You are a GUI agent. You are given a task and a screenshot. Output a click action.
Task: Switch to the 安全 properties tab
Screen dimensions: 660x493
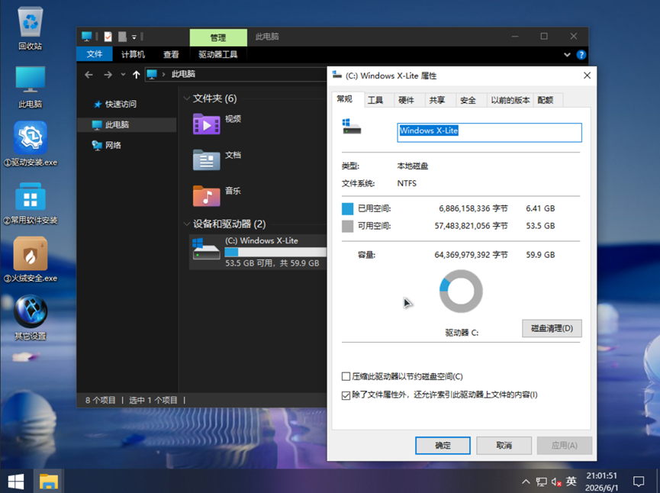[x=468, y=100]
